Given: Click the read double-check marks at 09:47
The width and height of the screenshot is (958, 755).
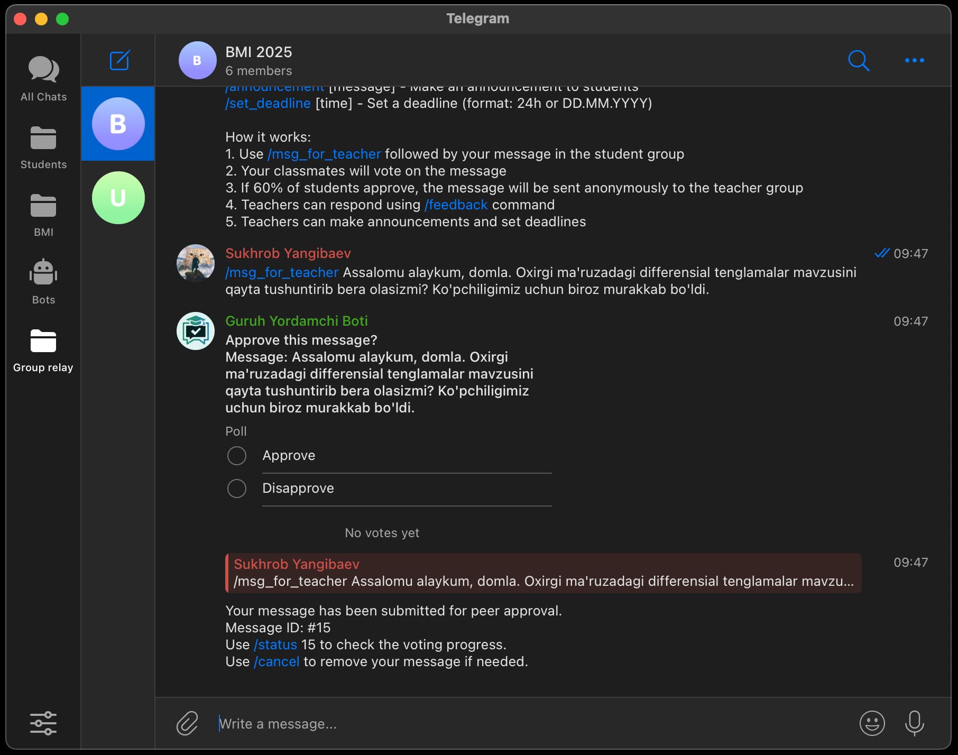Looking at the screenshot, I should (882, 253).
